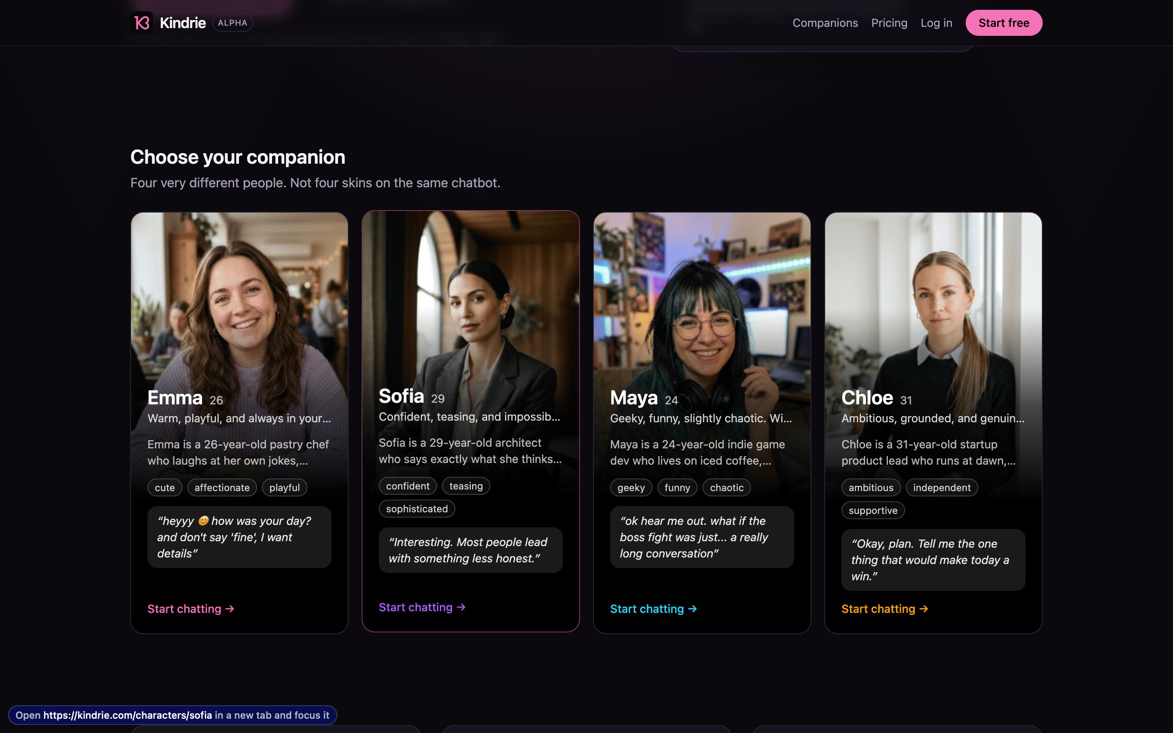Click the 'affectionate' tag

coord(222,488)
